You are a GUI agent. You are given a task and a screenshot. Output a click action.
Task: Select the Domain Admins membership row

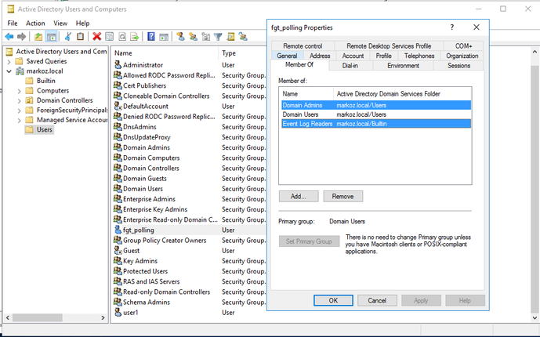376,105
